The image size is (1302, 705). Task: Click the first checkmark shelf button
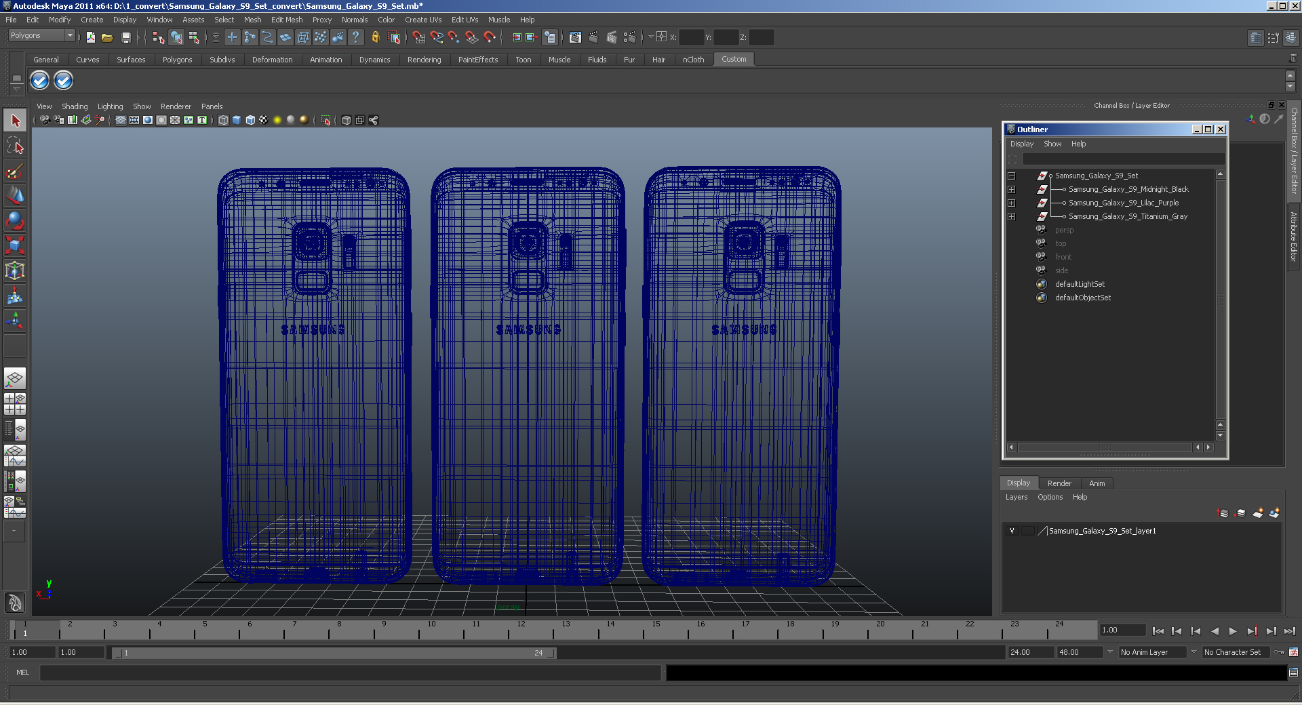click(x=40, y=81)
